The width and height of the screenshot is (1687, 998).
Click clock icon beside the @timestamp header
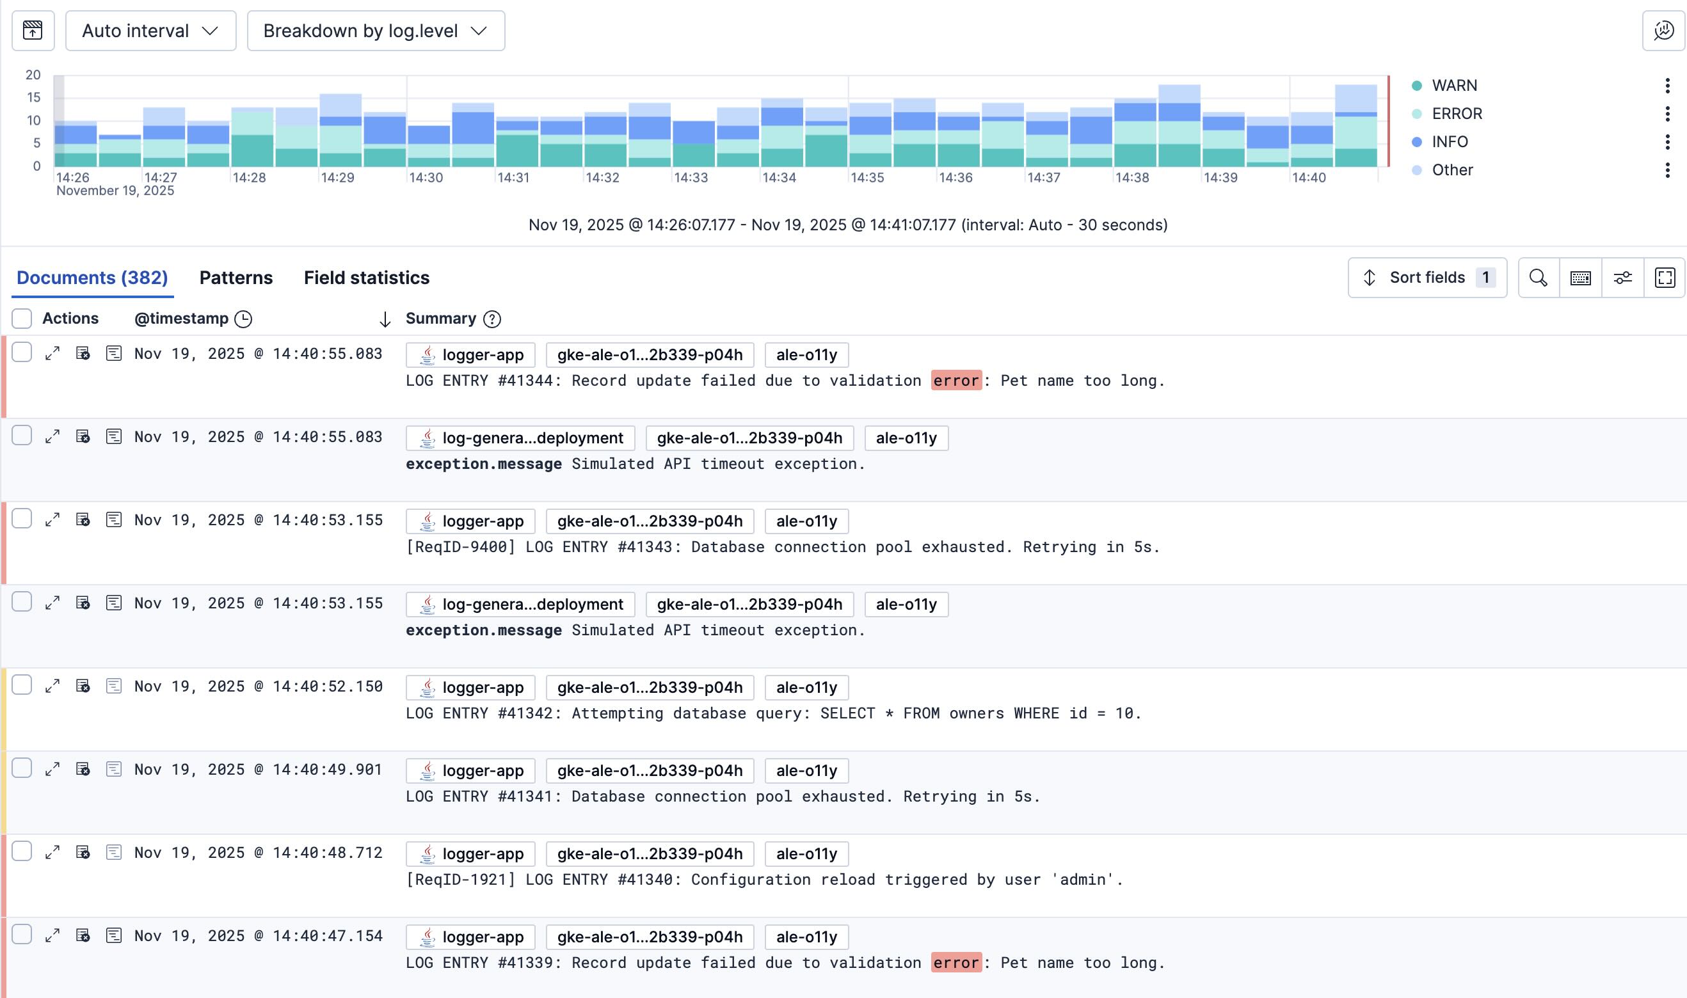243,319
